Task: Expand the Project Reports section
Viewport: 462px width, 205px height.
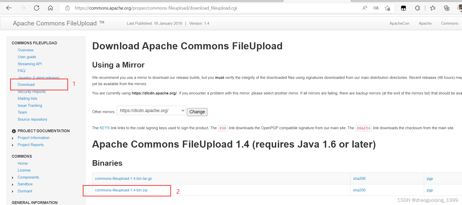Action: (x=13, y=145)
